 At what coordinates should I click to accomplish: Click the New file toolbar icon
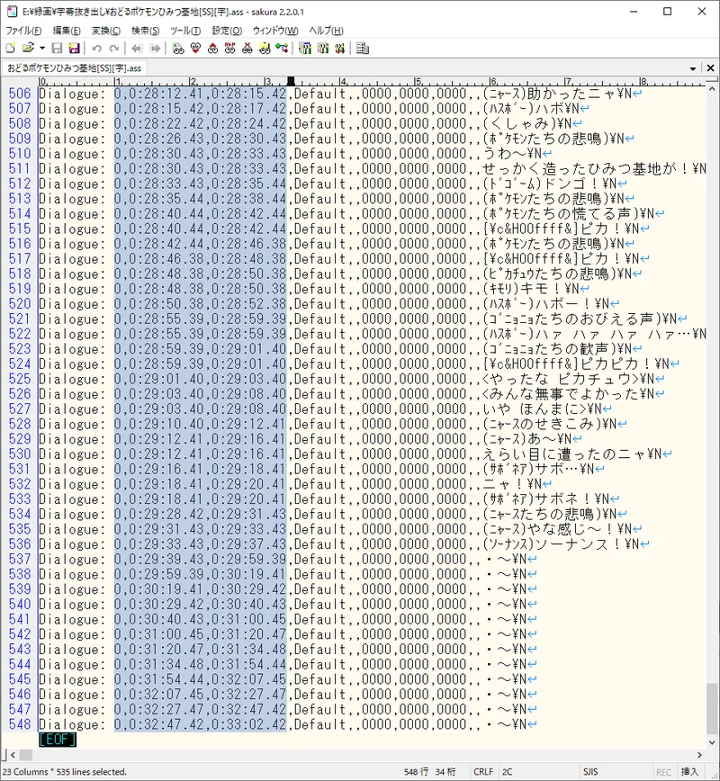tap(10, 48)
